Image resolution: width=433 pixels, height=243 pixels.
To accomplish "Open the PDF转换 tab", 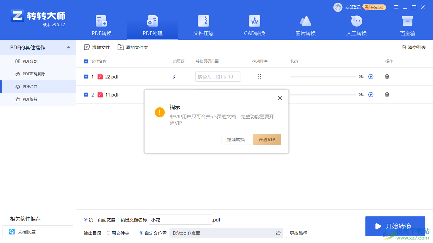I will [x=101, y=26].
